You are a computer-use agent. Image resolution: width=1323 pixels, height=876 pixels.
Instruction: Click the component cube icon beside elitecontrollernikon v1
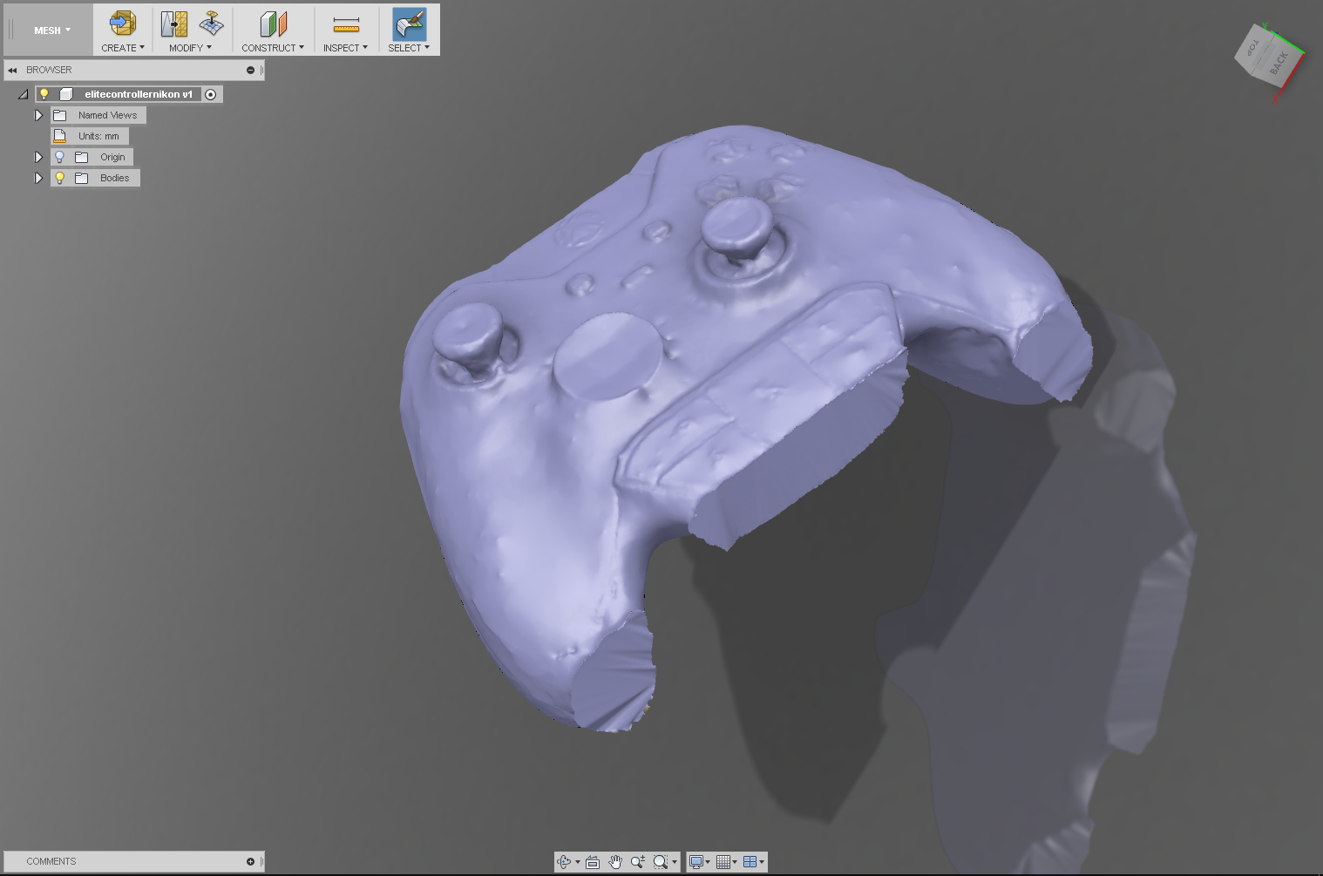[65, 94]
